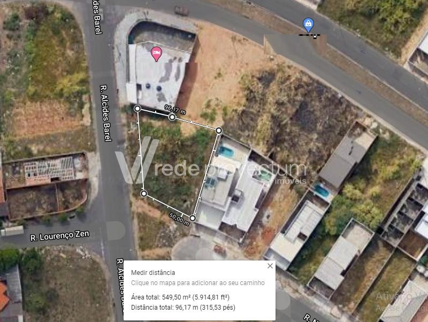Click the pink hotel bed pin

[156, 53]
